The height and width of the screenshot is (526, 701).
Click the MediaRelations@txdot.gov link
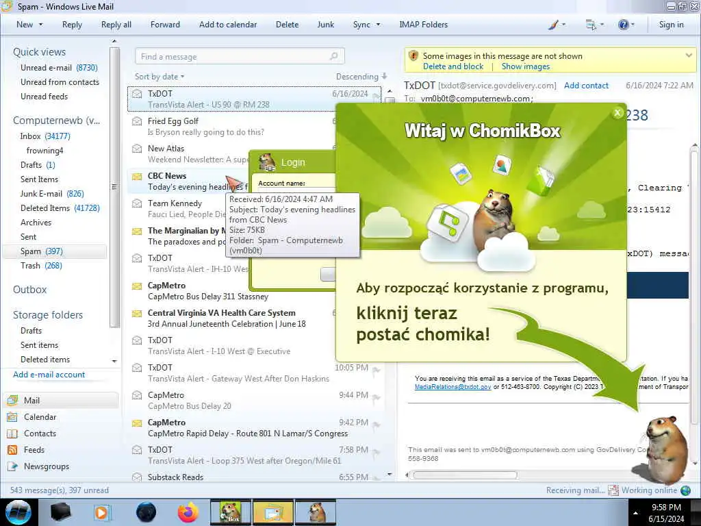[453, 386]
